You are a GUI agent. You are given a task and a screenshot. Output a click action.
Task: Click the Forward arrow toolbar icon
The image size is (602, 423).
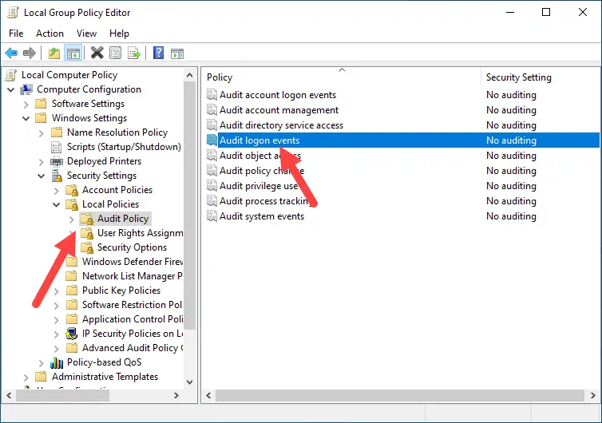30,53
